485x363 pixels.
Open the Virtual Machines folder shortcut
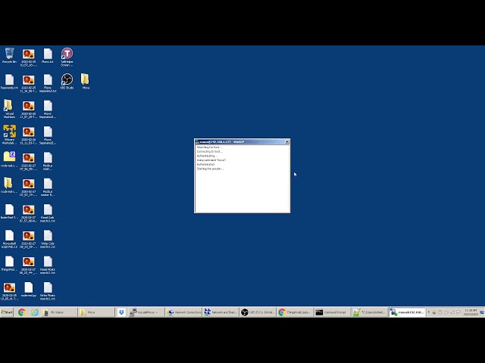pyautogui.click(x=9, y=108)
